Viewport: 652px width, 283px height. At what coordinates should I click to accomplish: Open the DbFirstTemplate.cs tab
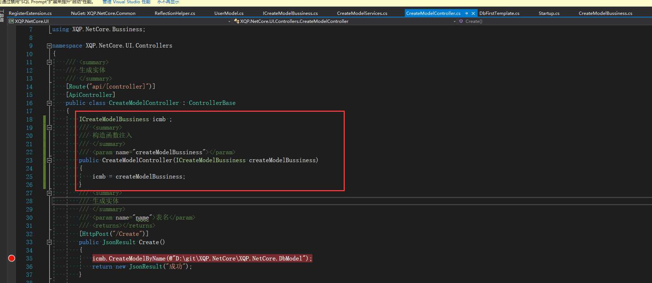pos(499,13)
